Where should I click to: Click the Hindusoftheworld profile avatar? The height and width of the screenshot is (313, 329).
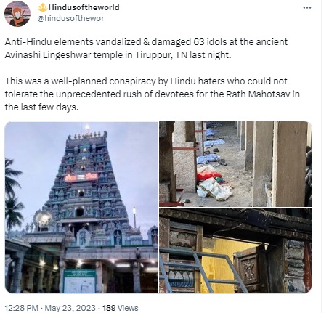(x=17, y=13)
